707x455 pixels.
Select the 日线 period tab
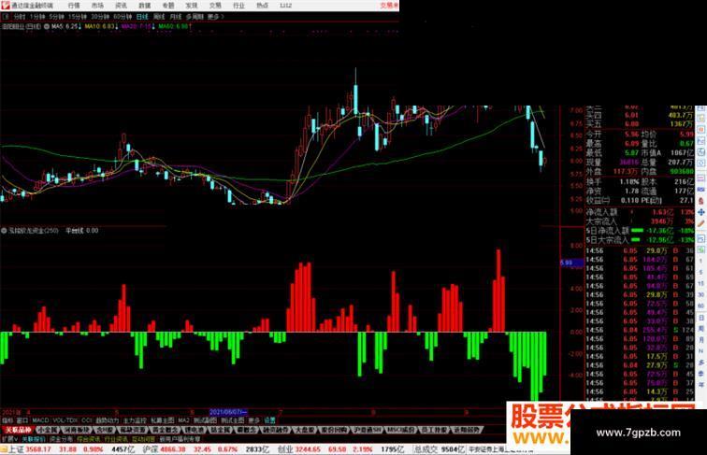pyautogui.click(x=142, y=17)
